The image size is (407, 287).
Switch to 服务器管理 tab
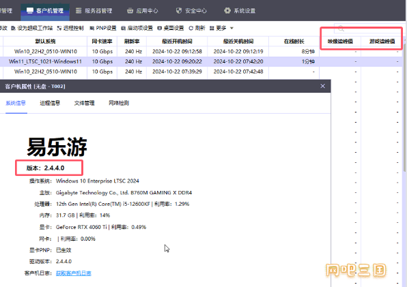pos(94,11)
